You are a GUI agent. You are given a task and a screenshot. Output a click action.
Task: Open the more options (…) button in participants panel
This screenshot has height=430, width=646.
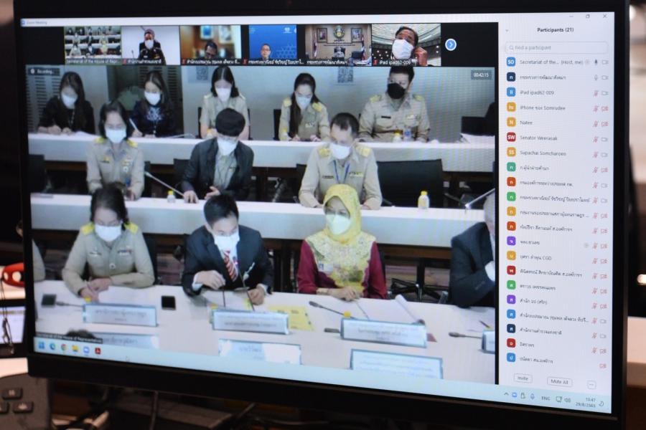point(591,385)
